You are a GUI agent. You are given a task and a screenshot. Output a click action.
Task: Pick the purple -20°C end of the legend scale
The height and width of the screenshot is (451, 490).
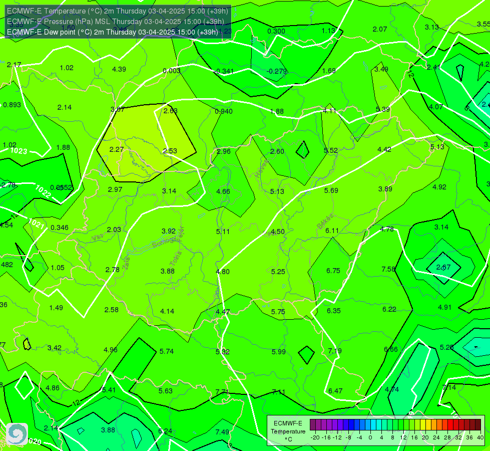[x=313, y=425]
